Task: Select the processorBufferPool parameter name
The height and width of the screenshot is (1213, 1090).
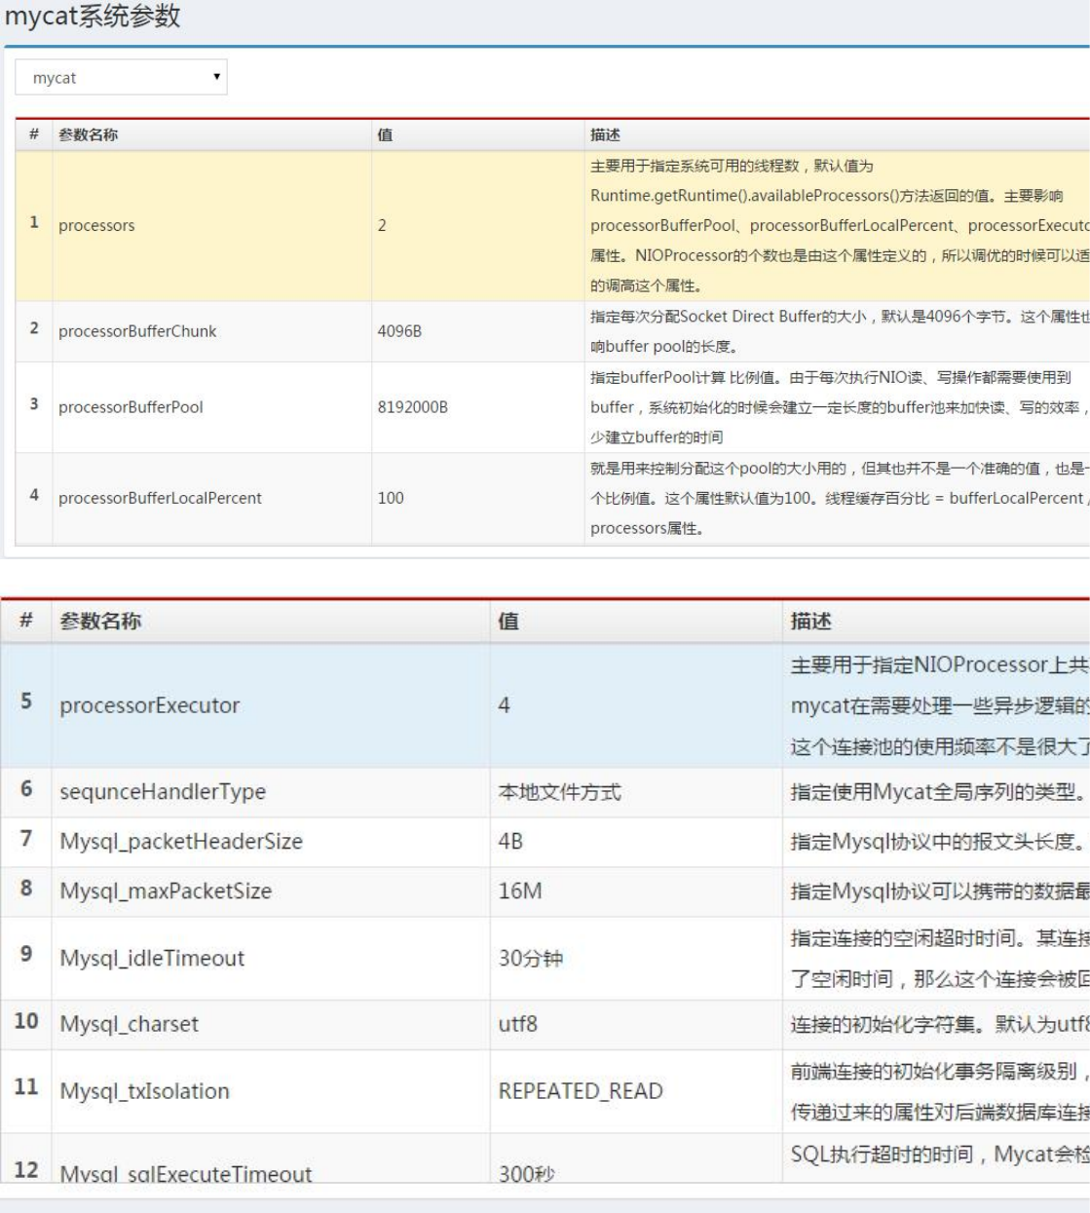Action: [x=131, y=407]
